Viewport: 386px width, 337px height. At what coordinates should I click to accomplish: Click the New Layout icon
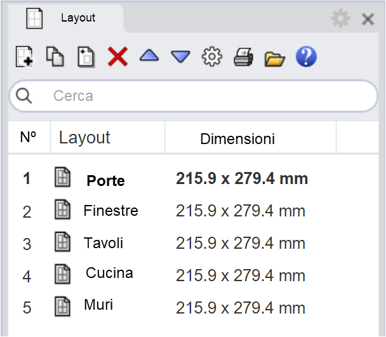click(25, 56)
